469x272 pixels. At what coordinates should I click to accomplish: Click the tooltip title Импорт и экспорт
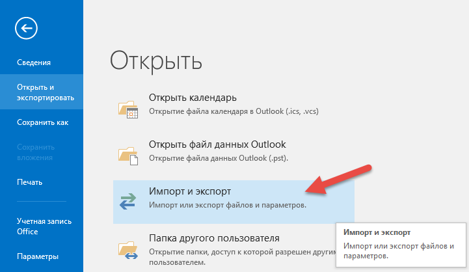click(x=377, y=232)
